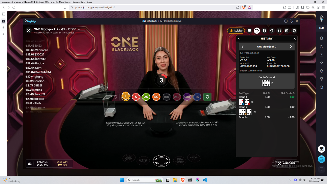Screen dimensions: 327x184
Task: Open the trophy icon in right sidebar
Action: (x=322, y=79)
